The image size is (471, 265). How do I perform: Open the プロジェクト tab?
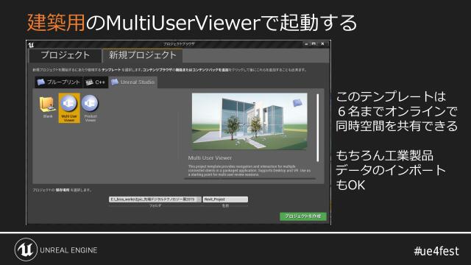65,55
